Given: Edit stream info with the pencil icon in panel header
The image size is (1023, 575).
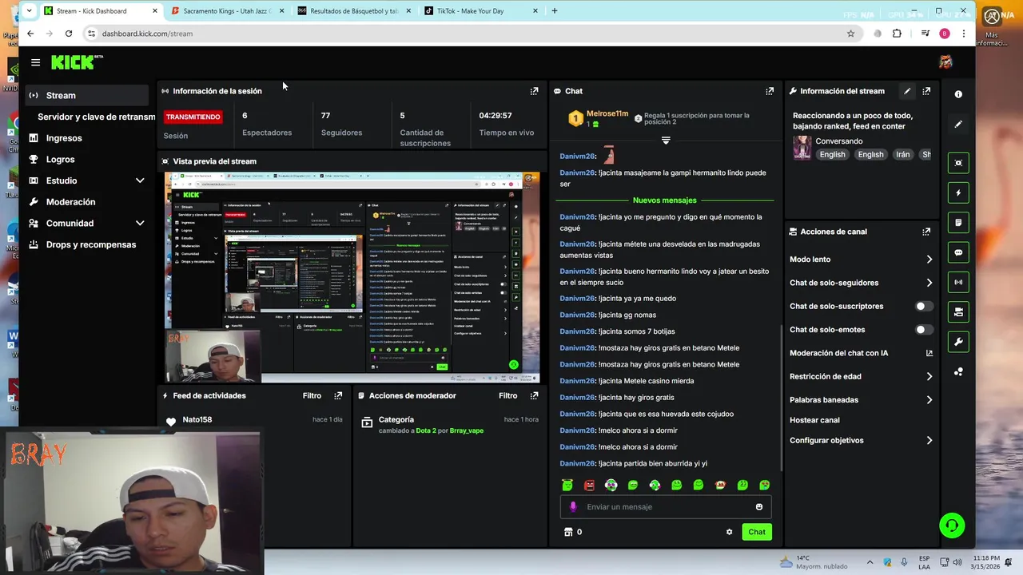Looking at the screenshot, I should click(x=907, y=91).
